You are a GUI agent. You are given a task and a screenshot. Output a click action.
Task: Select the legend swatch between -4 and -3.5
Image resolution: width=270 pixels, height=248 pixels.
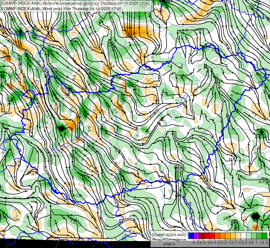click(x=207, y=236)
